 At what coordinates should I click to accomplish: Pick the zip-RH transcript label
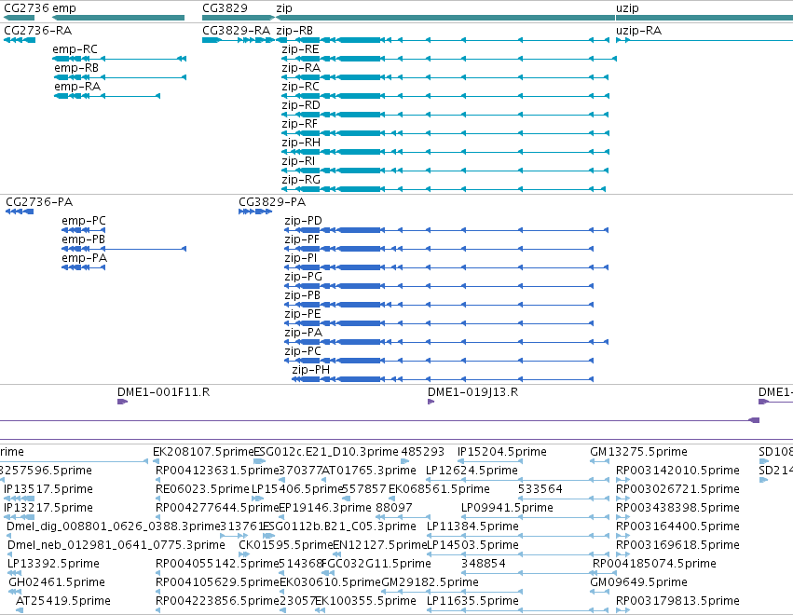[x=301, y=143]
